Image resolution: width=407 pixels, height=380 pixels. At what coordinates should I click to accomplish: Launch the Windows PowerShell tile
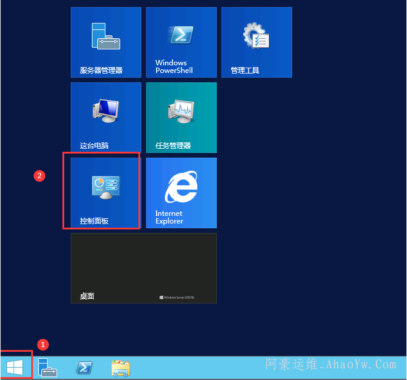(x=181, y=42)
